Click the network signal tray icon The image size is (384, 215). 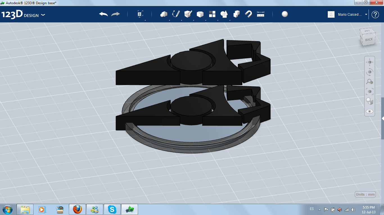point(347,209)
